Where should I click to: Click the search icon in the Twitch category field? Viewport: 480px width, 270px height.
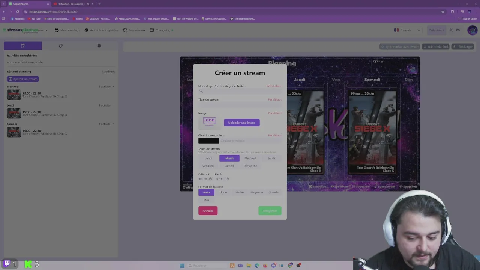[201, 91]
